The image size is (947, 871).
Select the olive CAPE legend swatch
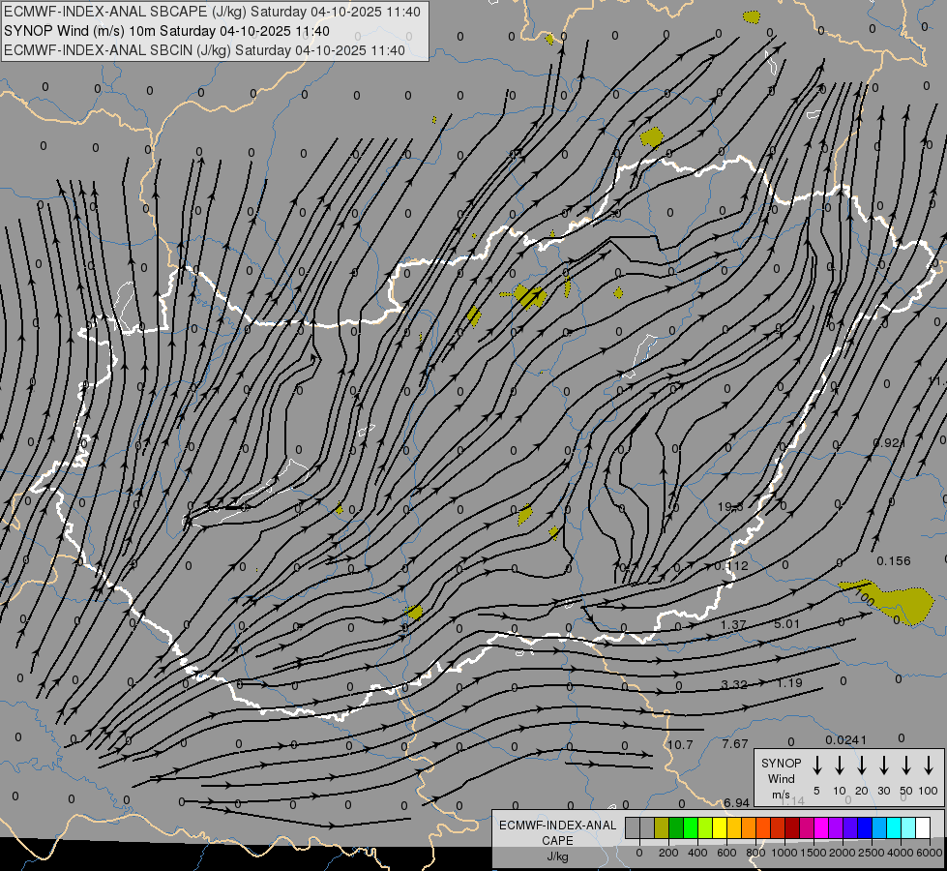662,827
